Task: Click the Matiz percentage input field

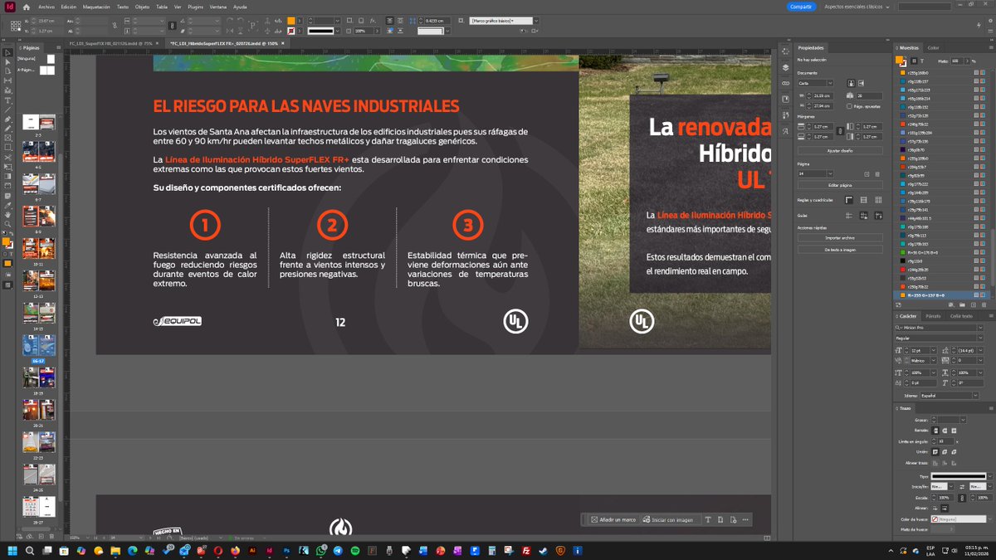Action: [x=956, y=61]
